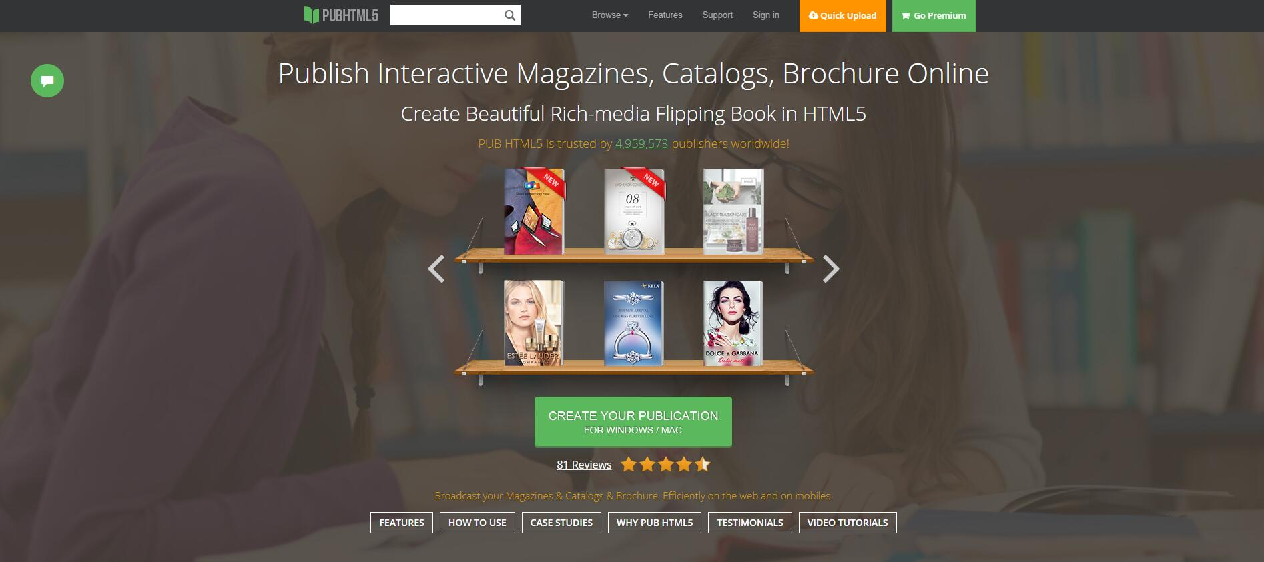1264x562 pixels.
Task: Click the PUBHTML5 logo
Action: pyautogui.click(x=341, y=15)
